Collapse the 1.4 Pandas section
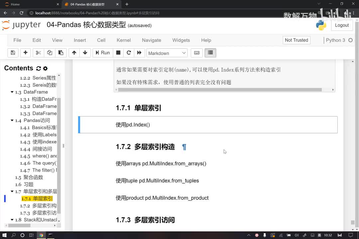 pos(12,120)
